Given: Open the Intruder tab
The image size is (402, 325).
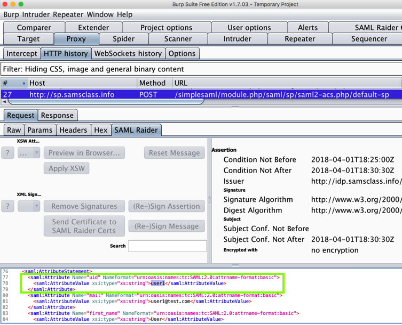Looking at the screenshot, I should (x=237, y=39).
